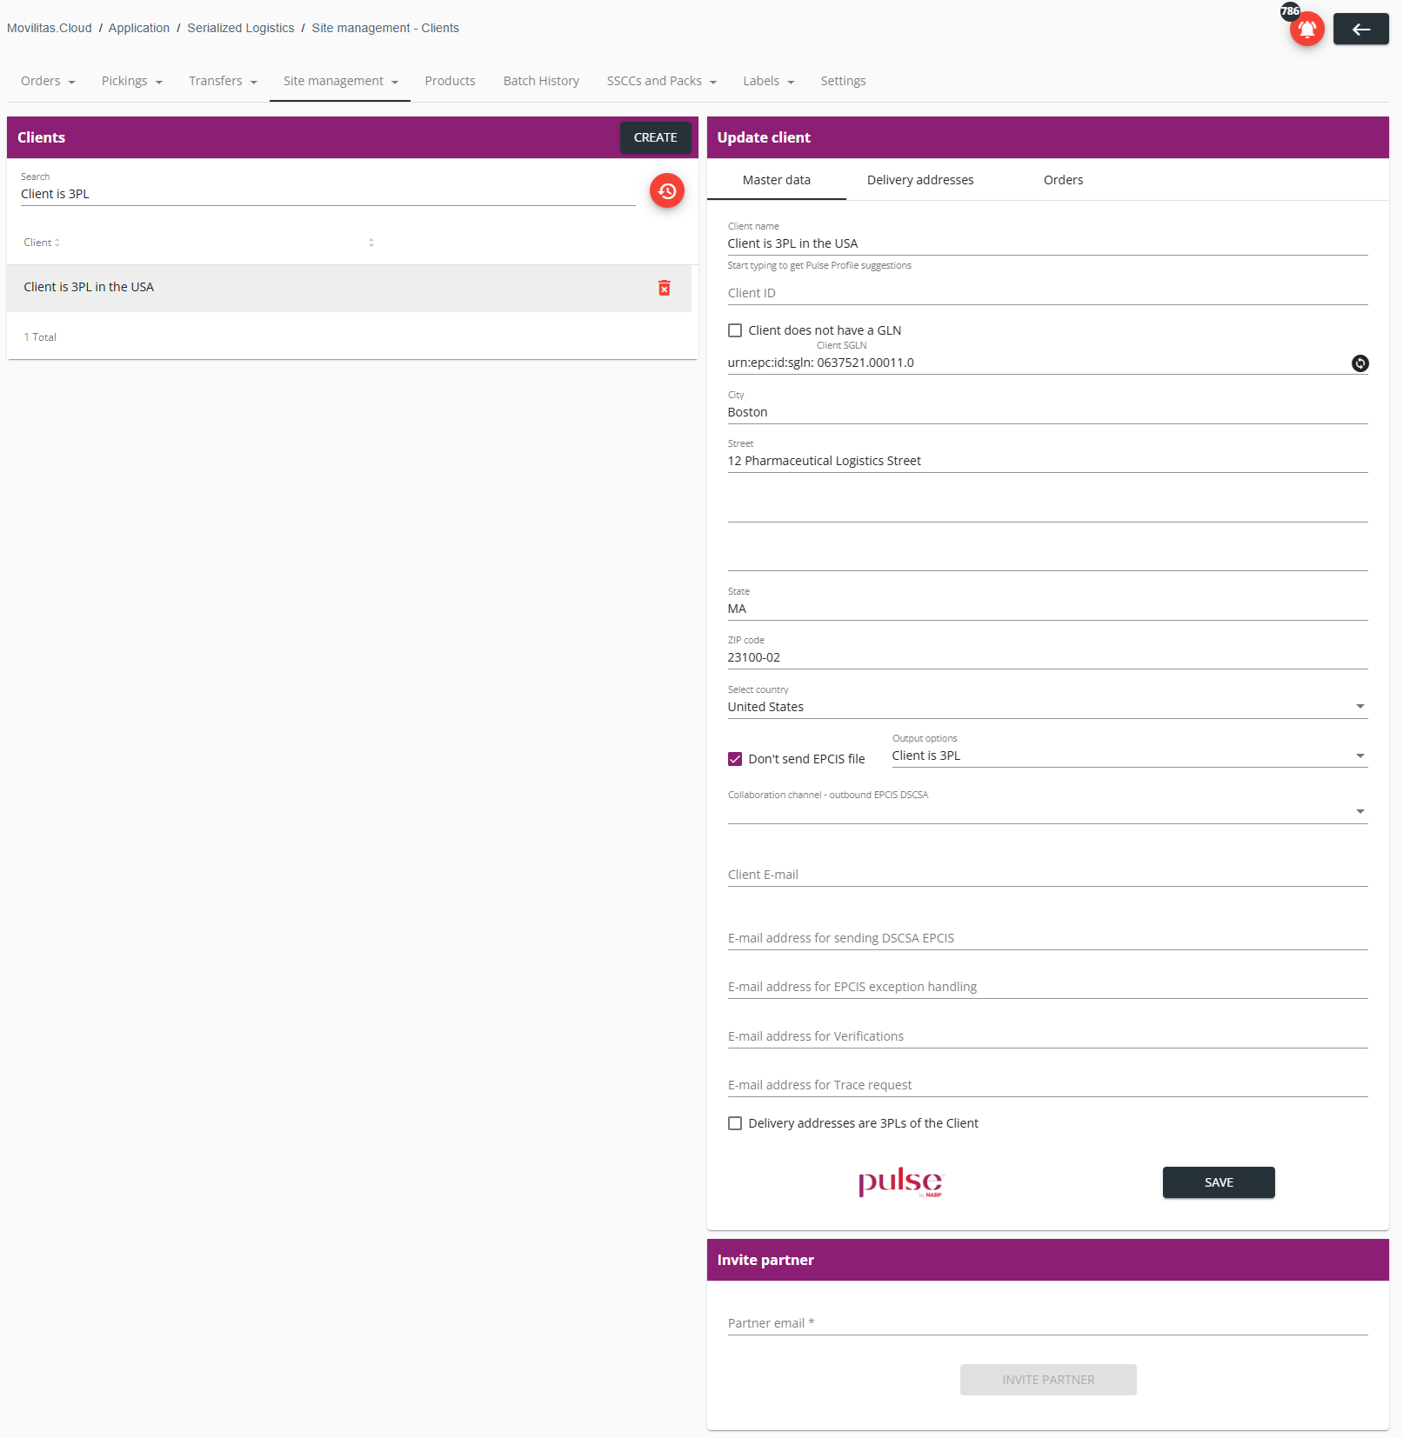Click E-mail address for Verifications field
1403x1438 pixels.
(1047, 1036)
